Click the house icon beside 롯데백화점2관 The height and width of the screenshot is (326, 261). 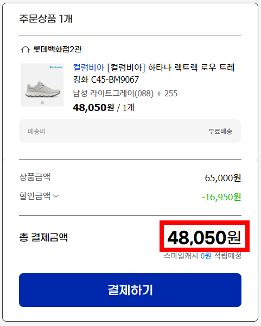26,50
